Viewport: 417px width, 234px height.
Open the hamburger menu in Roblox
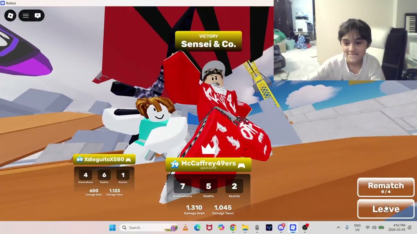coord(26,16)
